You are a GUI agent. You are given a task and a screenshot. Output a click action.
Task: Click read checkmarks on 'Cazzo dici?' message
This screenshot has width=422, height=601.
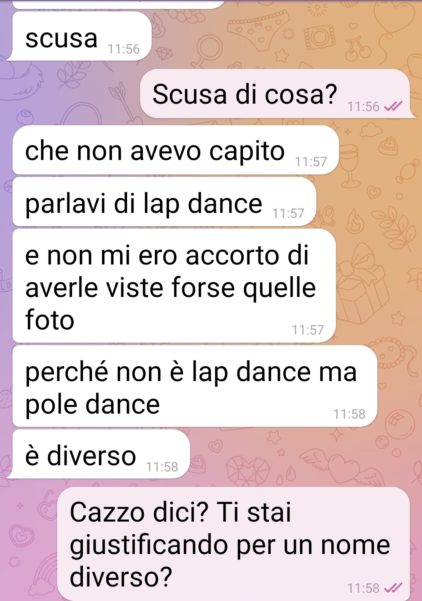coord(393,588)
